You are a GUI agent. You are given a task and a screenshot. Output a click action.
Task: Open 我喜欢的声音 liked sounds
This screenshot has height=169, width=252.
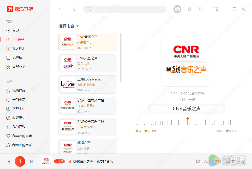(x=19, y=136)
